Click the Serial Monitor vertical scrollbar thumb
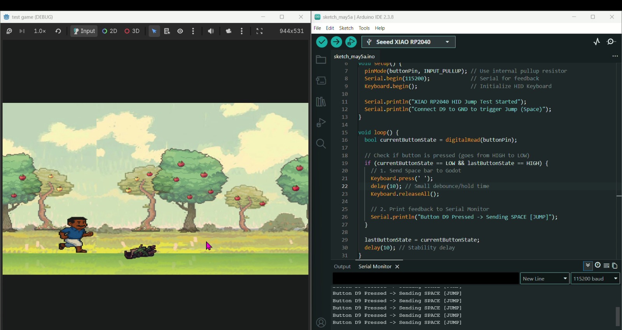The image size is (622, 330). pos(617,316)
